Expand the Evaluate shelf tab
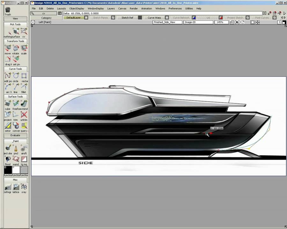The image size is (287, 229). [x=15, y=135]
